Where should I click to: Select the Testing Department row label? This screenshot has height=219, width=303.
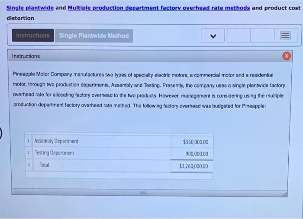coord(54,153)
